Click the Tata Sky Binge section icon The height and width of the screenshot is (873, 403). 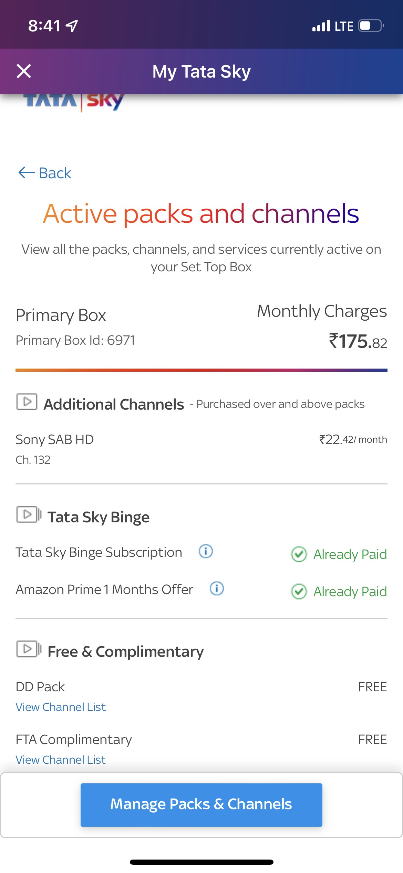coord(29,515)
